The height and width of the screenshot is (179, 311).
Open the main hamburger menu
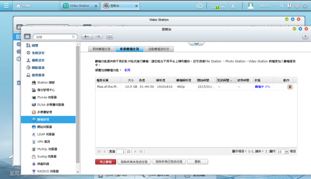pyautogui.click(x=6, y=6)
